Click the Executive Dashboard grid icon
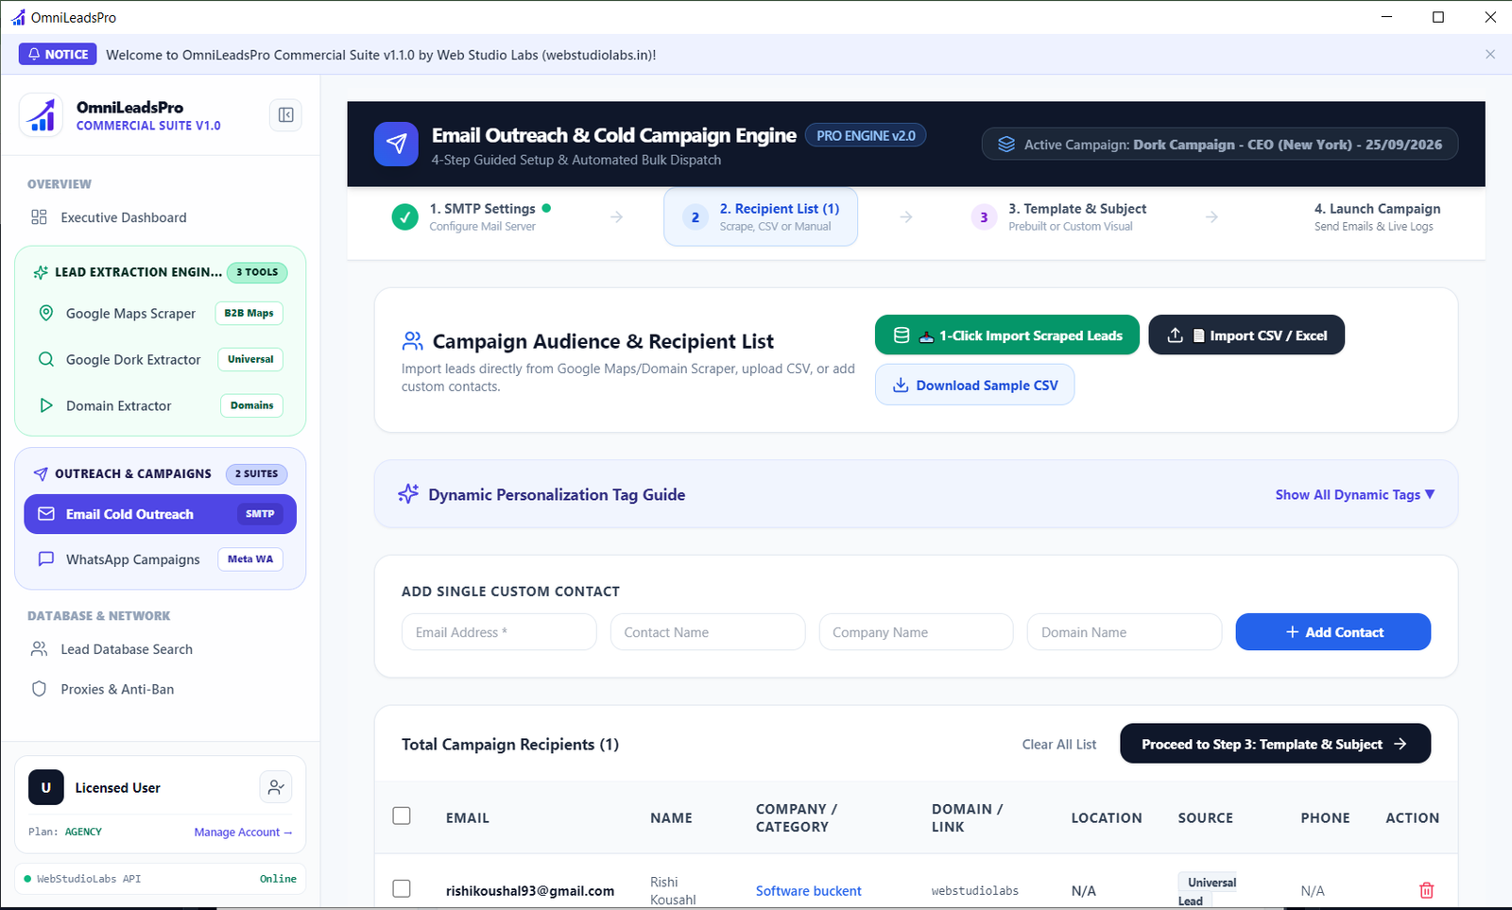This screenshot has height=910, width=1512. 39,217
